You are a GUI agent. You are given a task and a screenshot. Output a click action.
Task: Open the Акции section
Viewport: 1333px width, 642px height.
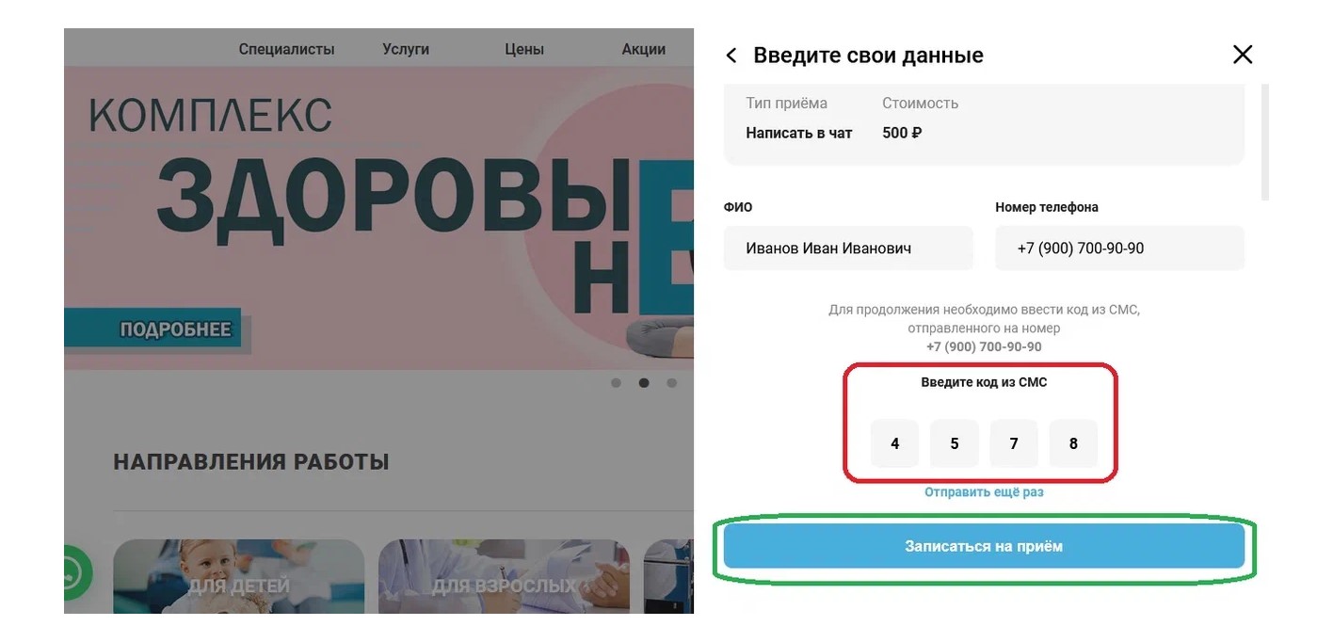[644, 49]
